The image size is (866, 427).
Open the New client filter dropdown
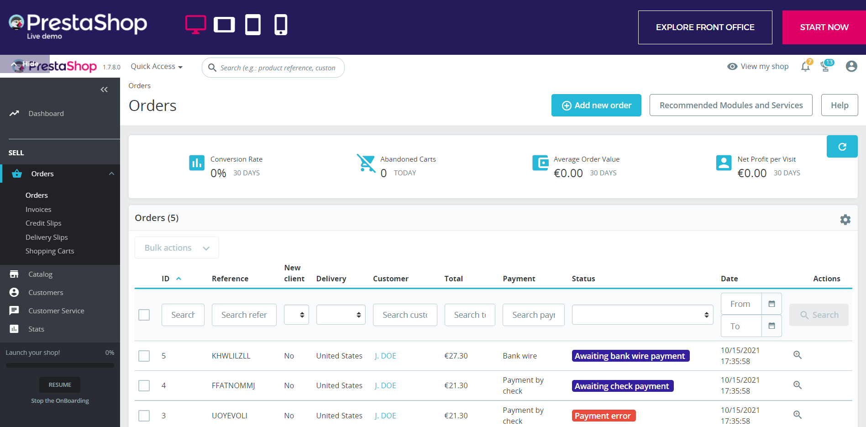coord(296,315)
